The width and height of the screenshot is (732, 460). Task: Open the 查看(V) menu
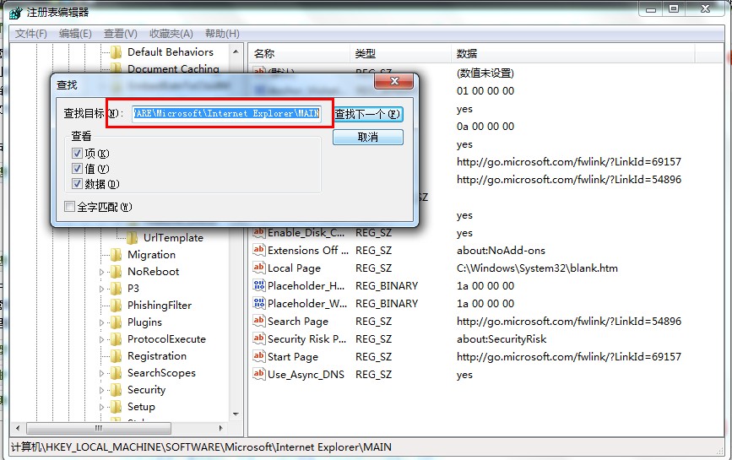click(x=121, y=34)
